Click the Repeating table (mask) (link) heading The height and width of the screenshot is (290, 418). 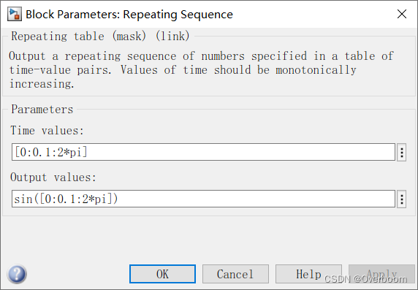tap(101, 37)
